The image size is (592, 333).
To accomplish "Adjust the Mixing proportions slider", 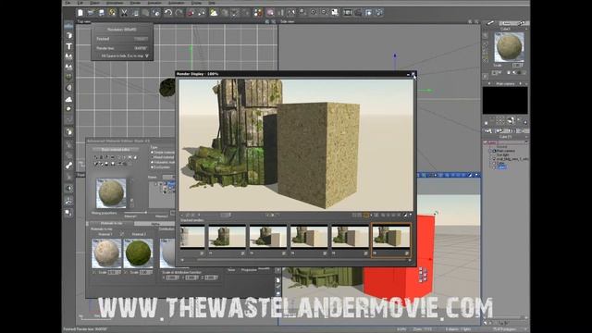I will [146, 213].
